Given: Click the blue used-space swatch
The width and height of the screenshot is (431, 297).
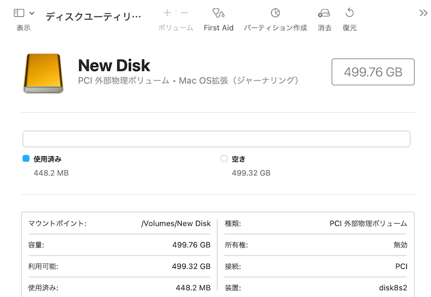Looking at the screenshot, I should (26, 159).
